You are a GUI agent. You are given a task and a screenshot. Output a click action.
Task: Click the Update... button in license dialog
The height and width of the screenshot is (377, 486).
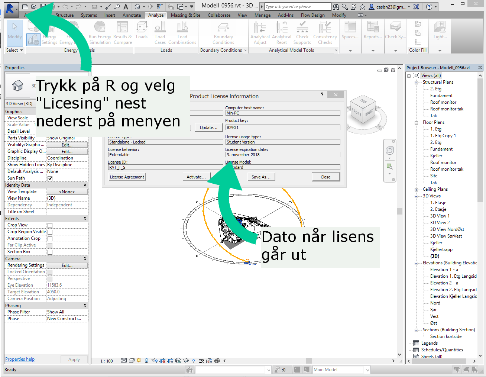point(208,128)
